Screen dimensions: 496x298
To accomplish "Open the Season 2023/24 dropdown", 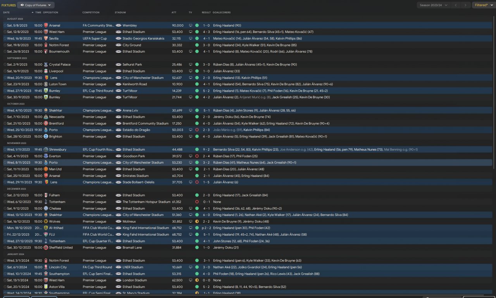I will click(x=434, y=5).
